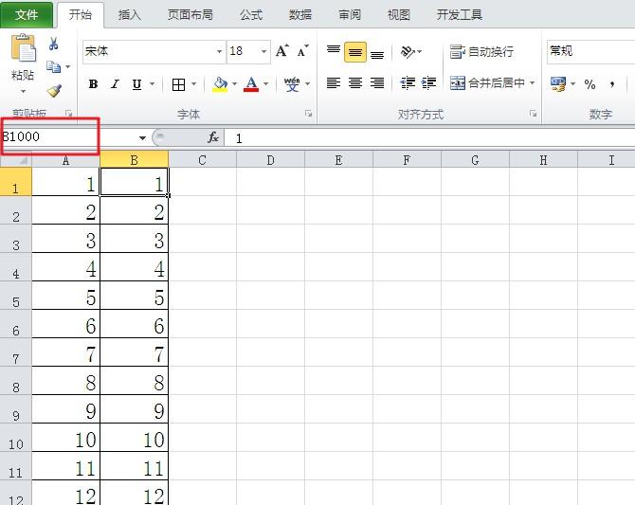Click cell A10 containing 10
This screenshot has height=505, width=635.
pyautogui.click(x=66, y=438)
